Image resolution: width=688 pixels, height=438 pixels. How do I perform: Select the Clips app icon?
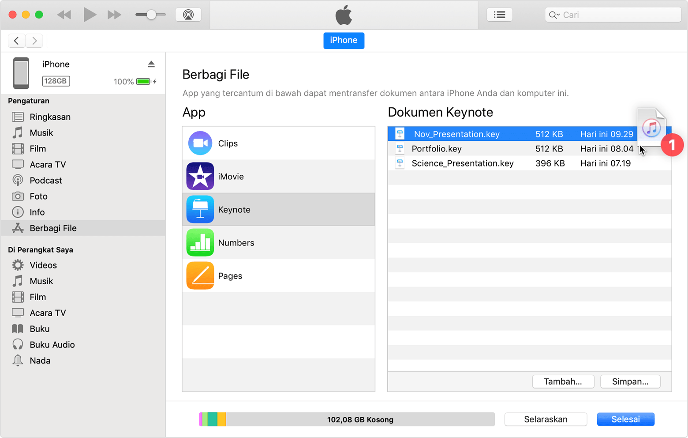point(200,143)
